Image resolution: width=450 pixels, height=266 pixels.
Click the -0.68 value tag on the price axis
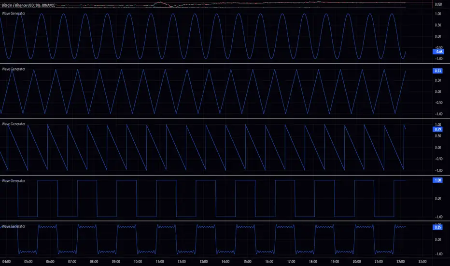coord(438,52)
